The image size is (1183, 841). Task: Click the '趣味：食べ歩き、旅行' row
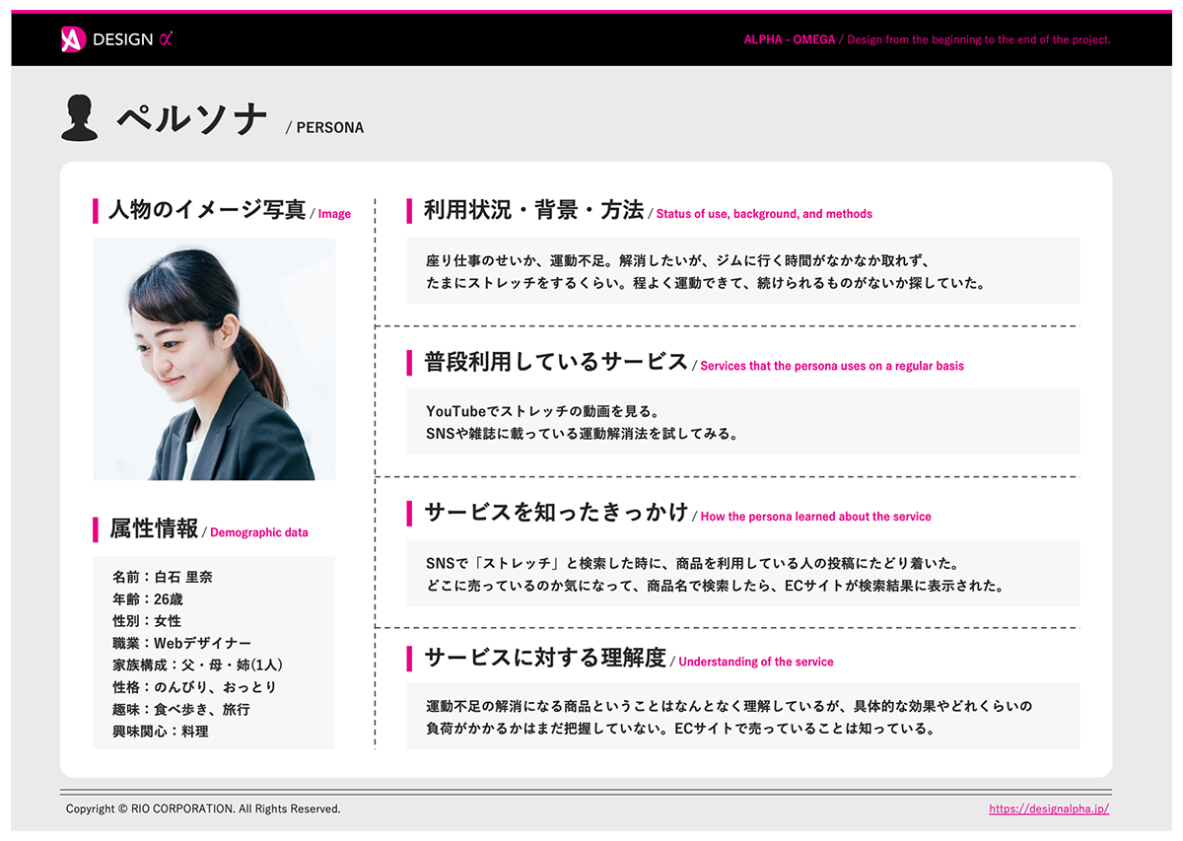tap(181, 710)
